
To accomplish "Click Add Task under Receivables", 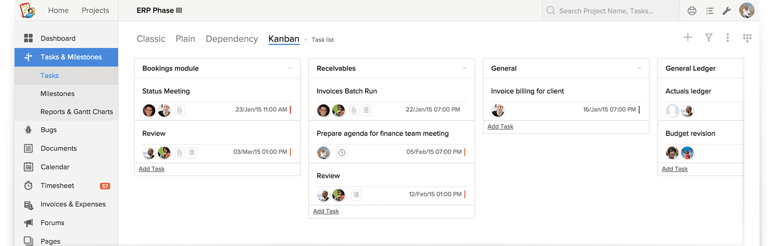I will point(326,211).
